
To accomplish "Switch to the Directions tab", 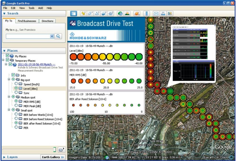I will [x=48, y=21].
